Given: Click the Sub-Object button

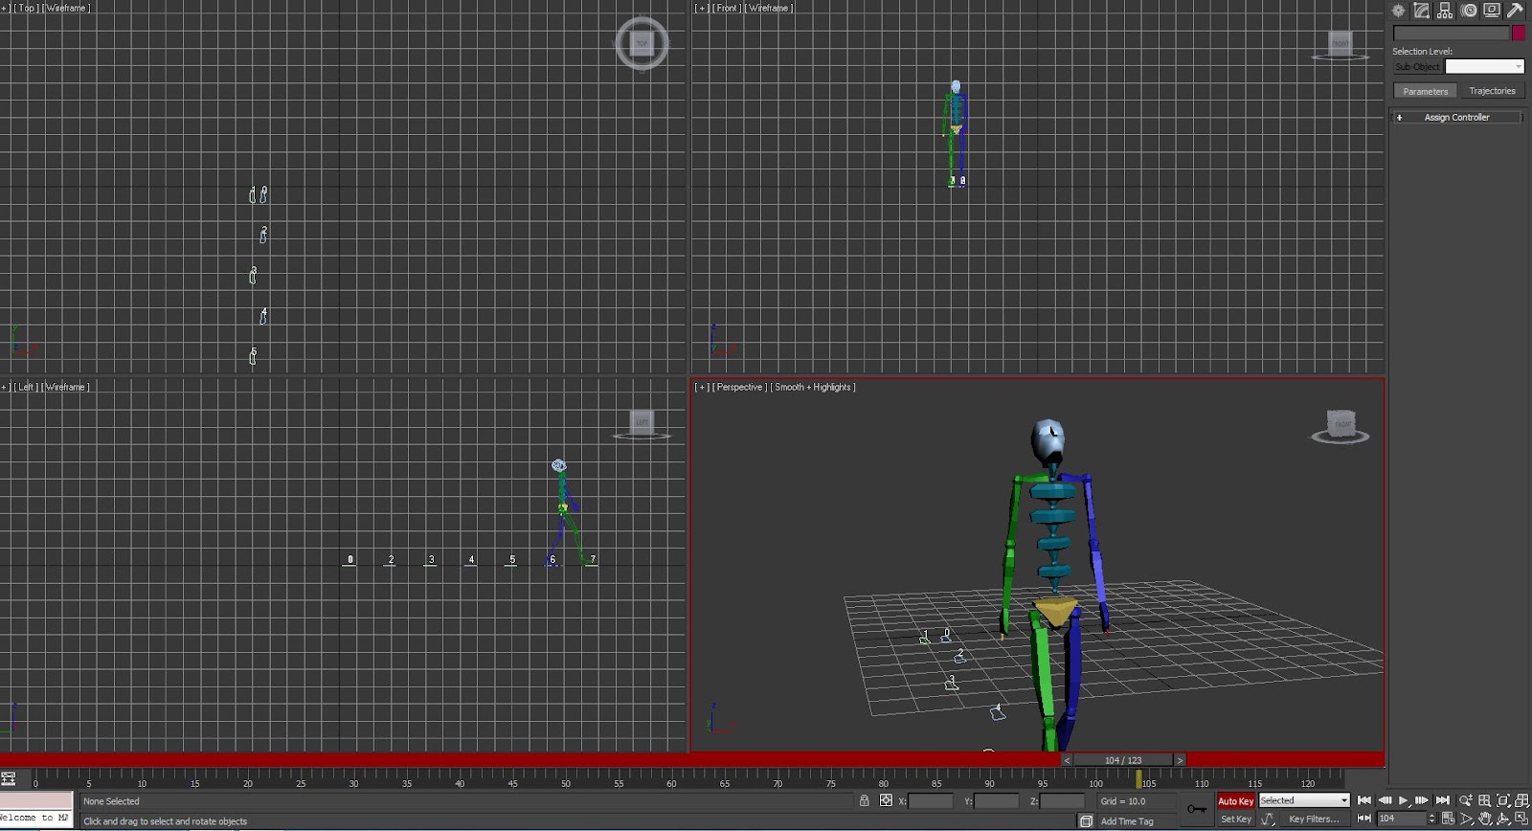Looking at the screenshot, I should 1417,67.
